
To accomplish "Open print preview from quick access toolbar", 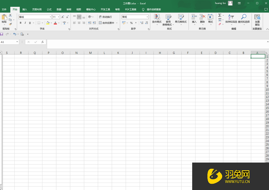I will coord(22,34).
